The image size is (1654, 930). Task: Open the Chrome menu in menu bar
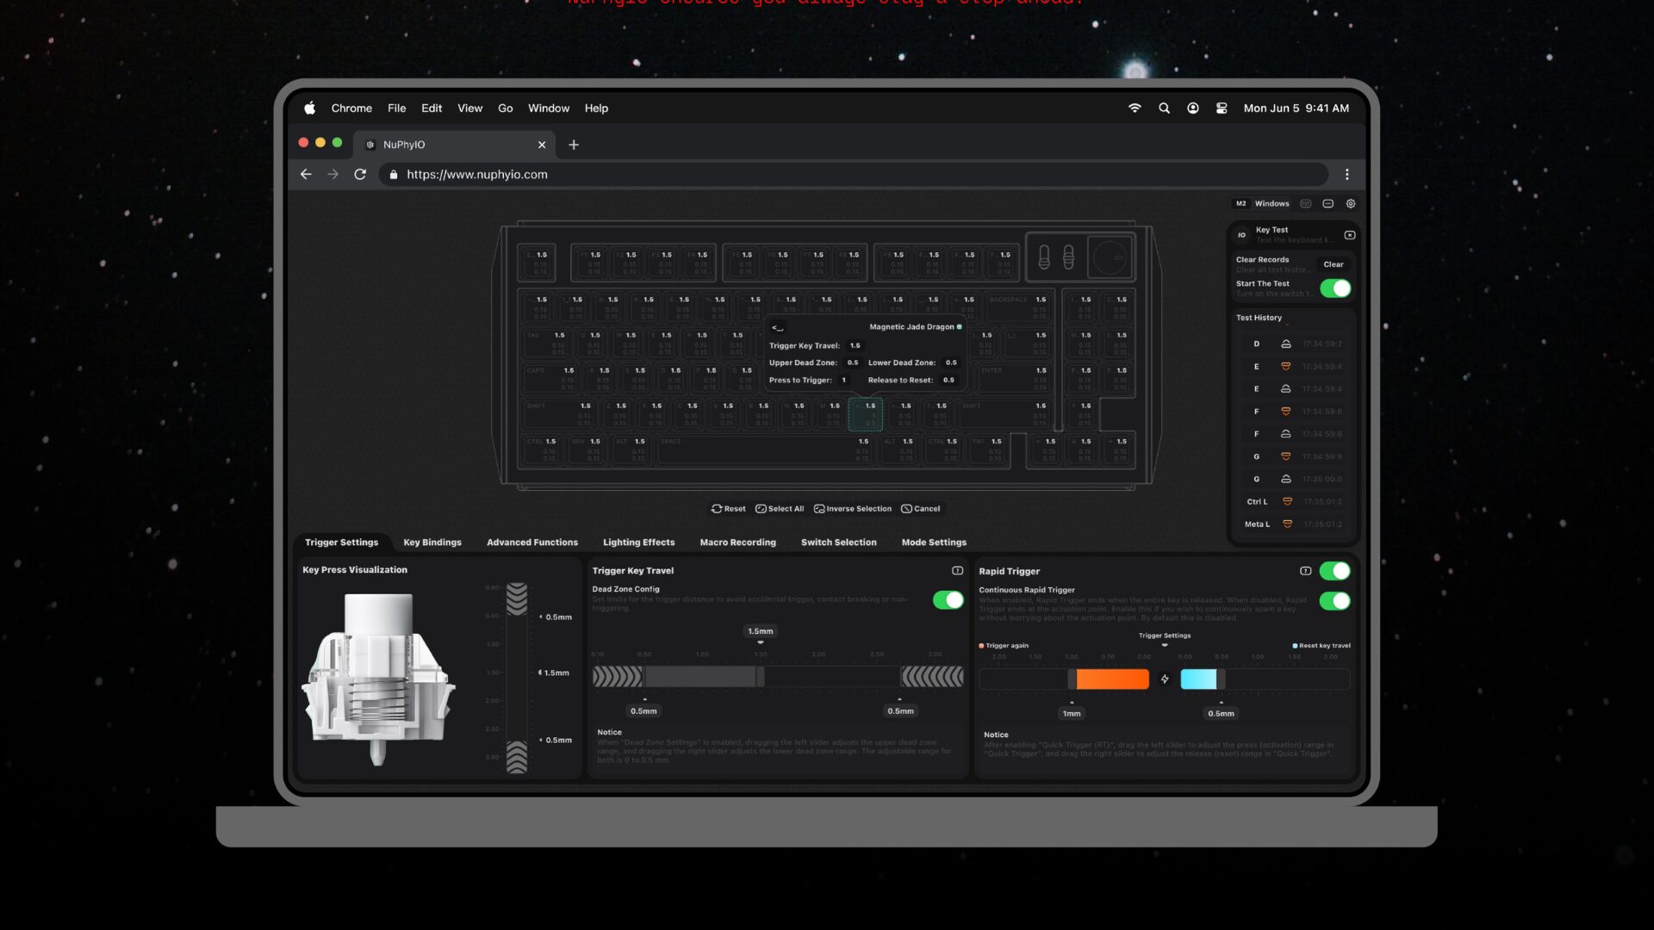tap(351, 108)
